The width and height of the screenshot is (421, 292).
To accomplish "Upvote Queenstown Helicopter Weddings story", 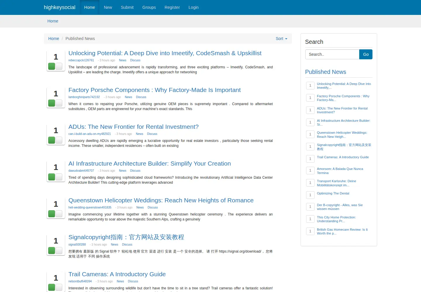I will click(52, 213).
